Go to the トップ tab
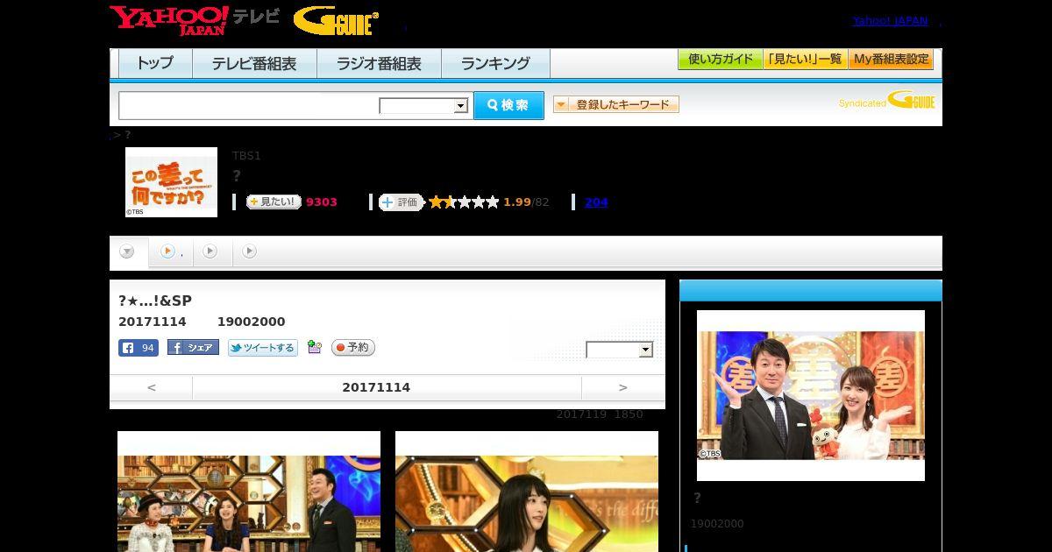The image size is (1052, 552). point(155,64)
